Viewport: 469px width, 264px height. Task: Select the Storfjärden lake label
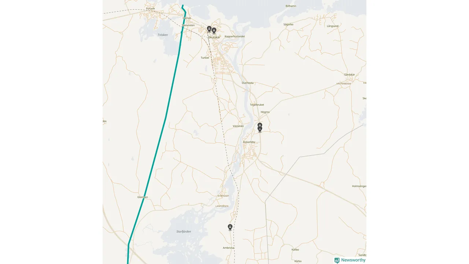[184, 232]
